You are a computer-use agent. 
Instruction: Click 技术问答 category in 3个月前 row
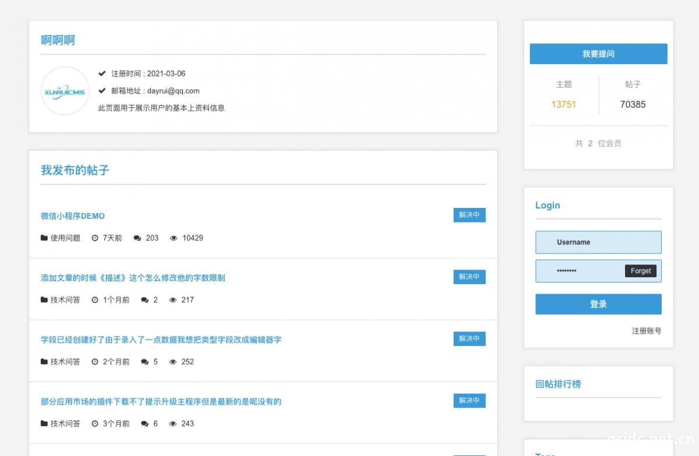pyautogui.click(x=65, y=423)
